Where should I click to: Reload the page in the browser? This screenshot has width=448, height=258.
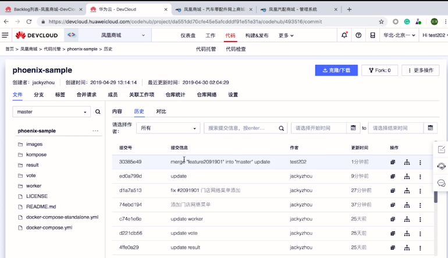tap(29, 21)
